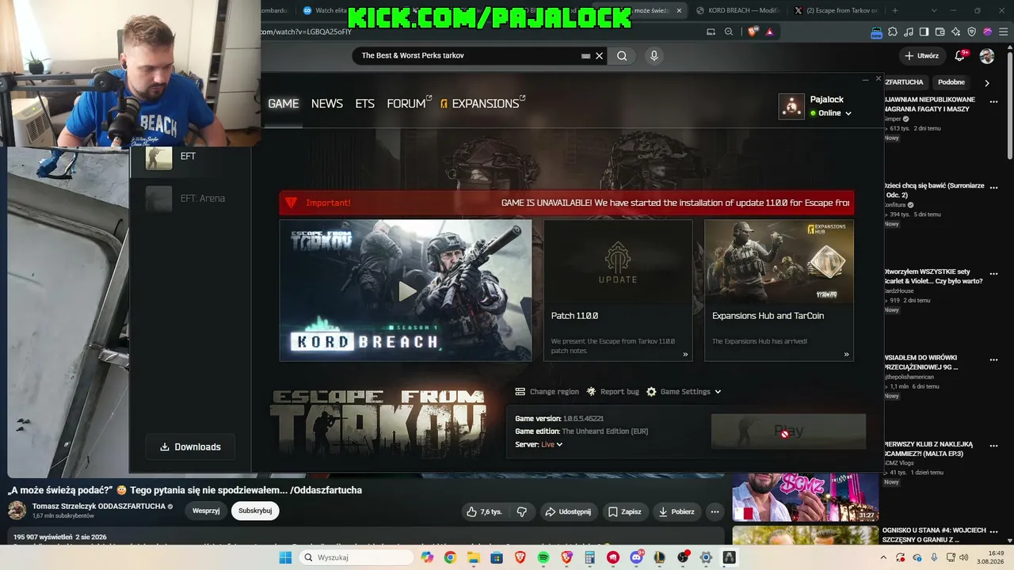
Task: Select EFT in the launcher game list
Action: click(190, 157)
